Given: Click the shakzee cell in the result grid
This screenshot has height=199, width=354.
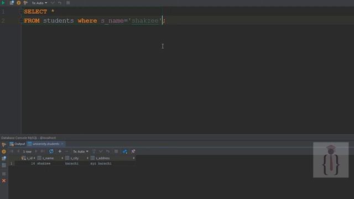Looking at the screenshot, I should (x=44, y=164).
